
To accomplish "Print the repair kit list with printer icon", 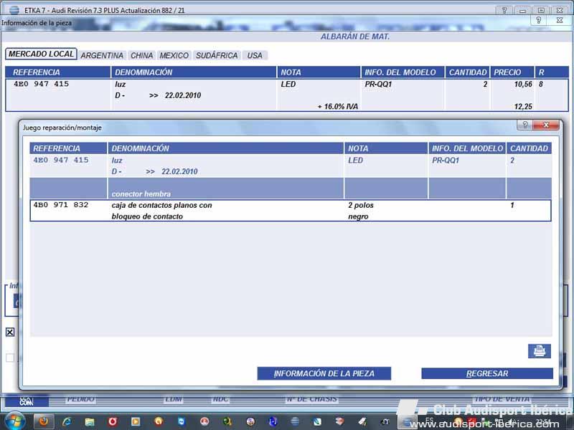I will click(x=540, y=351).
